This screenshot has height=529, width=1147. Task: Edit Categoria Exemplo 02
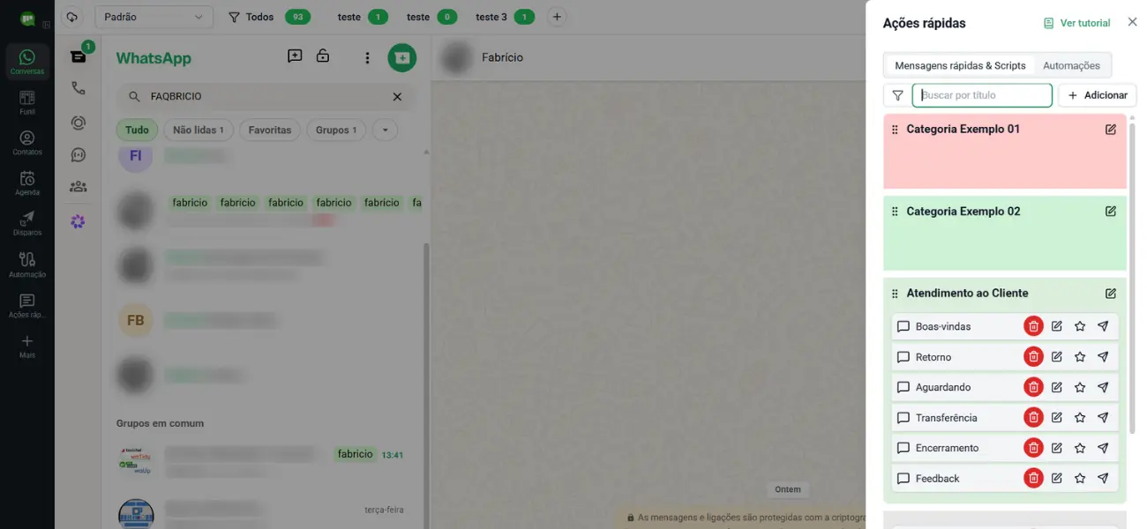point(1111,212)
